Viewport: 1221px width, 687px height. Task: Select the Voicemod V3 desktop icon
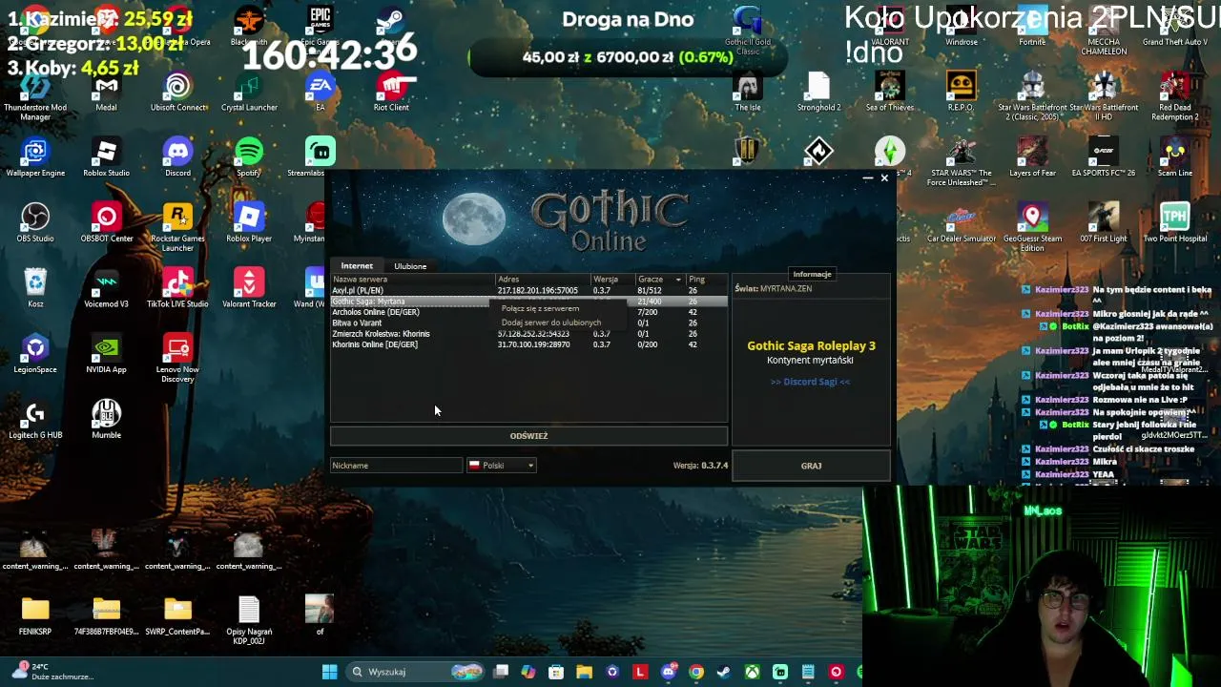[106, 289]
